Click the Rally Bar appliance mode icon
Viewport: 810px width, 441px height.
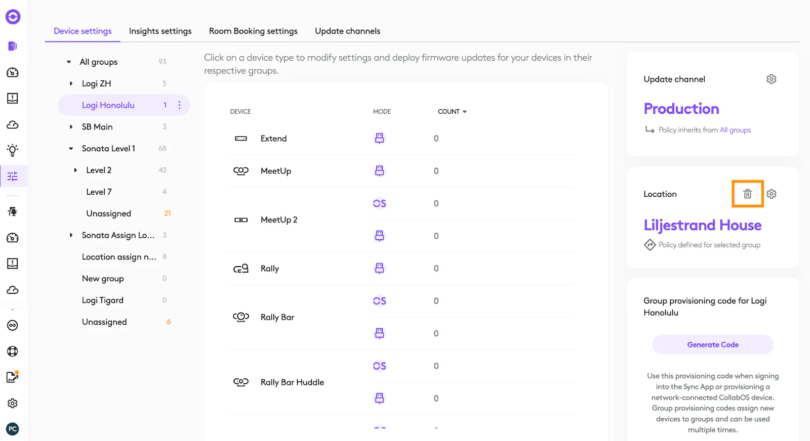click(x=379, y=333)
